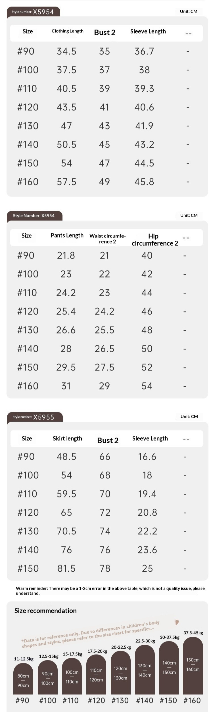Click the small heart icon near size recommendation
The height and width of the screenshot is (712, 213).
[x=177, y=623]
